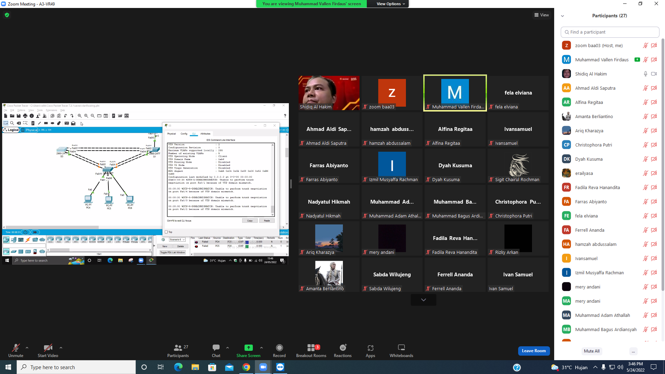
Task: Select Sigit Chairul Rochman's video tile
Action: pos(518,166)
